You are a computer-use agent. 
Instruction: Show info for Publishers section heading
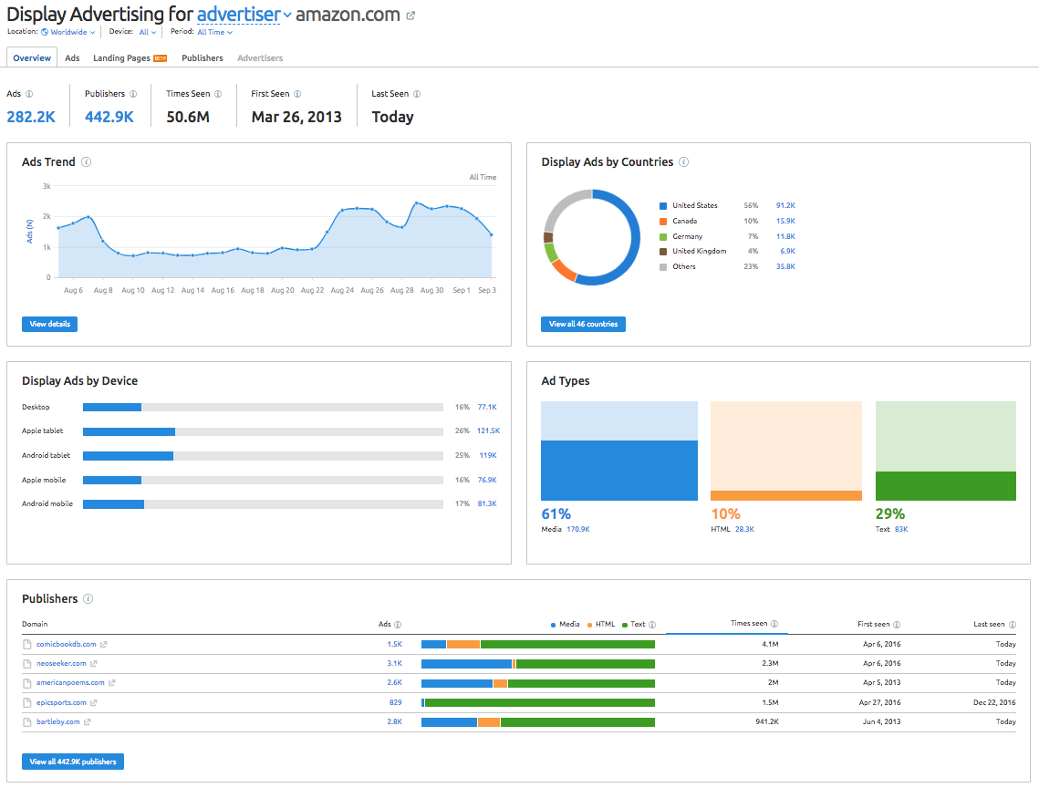tap(88, 599)
